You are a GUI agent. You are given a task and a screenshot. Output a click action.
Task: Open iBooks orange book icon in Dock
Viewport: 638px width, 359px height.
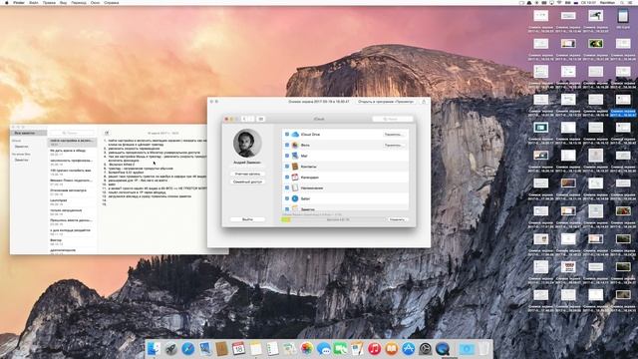click(392, 348)
